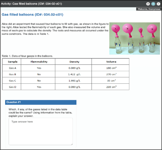162x150 pixels.
Task: Click the Flammability column header
Action: pos(38,62)
